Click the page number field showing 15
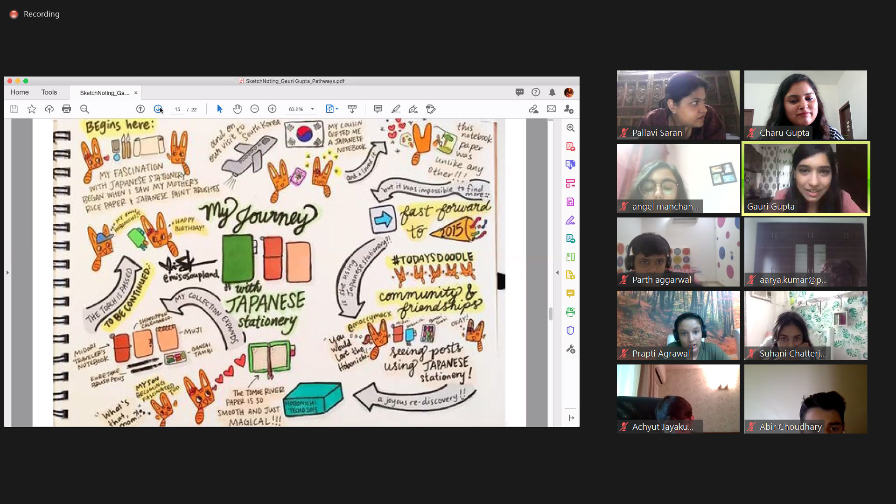This screenshot has height=504, width=896. [177, 109]
